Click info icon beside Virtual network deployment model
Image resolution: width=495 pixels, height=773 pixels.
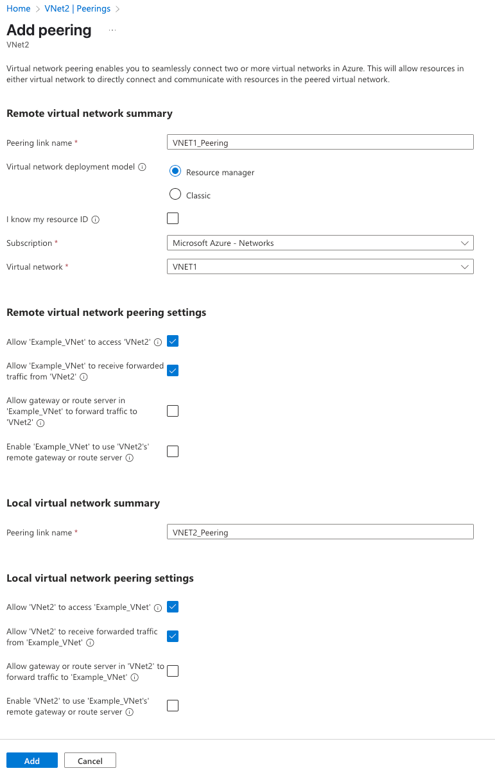(x=142, y=167)
